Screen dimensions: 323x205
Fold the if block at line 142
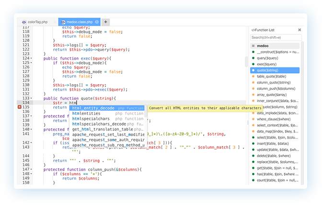31,142
